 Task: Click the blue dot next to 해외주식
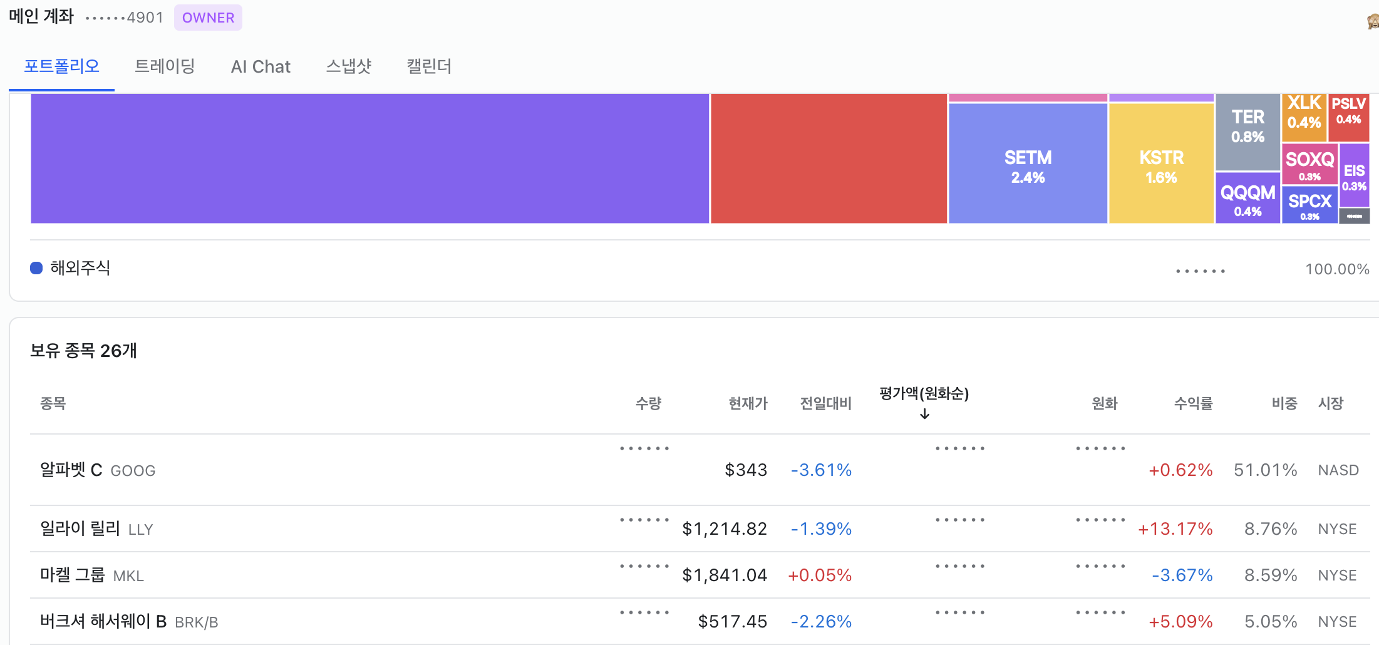36,268
